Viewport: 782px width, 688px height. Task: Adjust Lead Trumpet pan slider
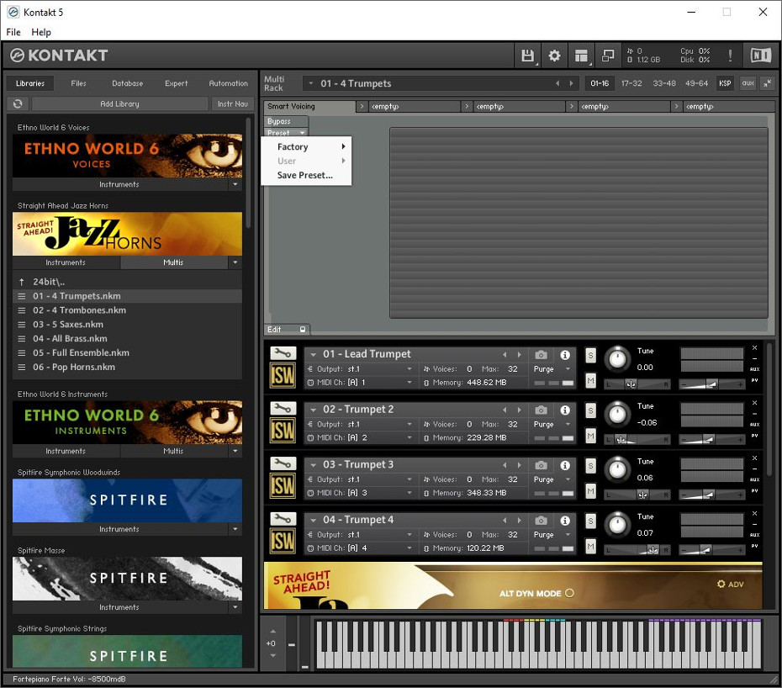click(637, 384)
